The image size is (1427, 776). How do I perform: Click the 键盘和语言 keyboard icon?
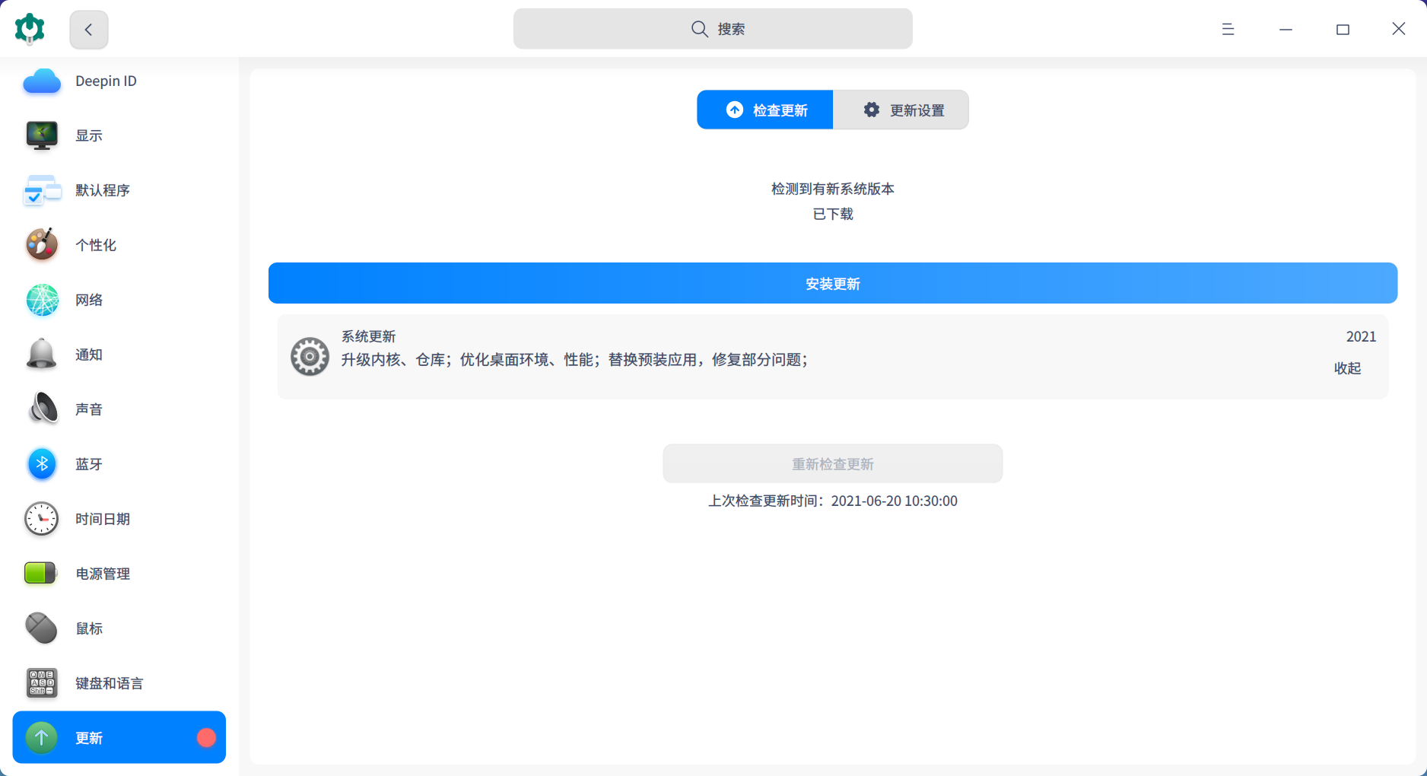pos(42,683)
